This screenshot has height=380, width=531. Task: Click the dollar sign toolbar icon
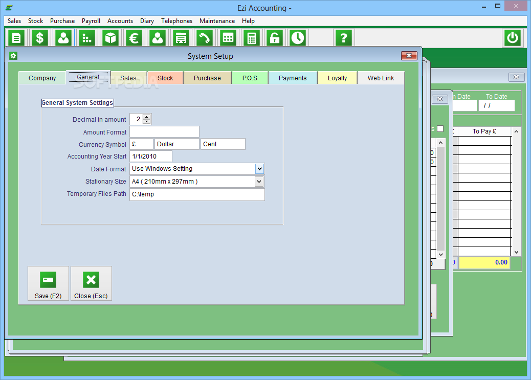39,38
